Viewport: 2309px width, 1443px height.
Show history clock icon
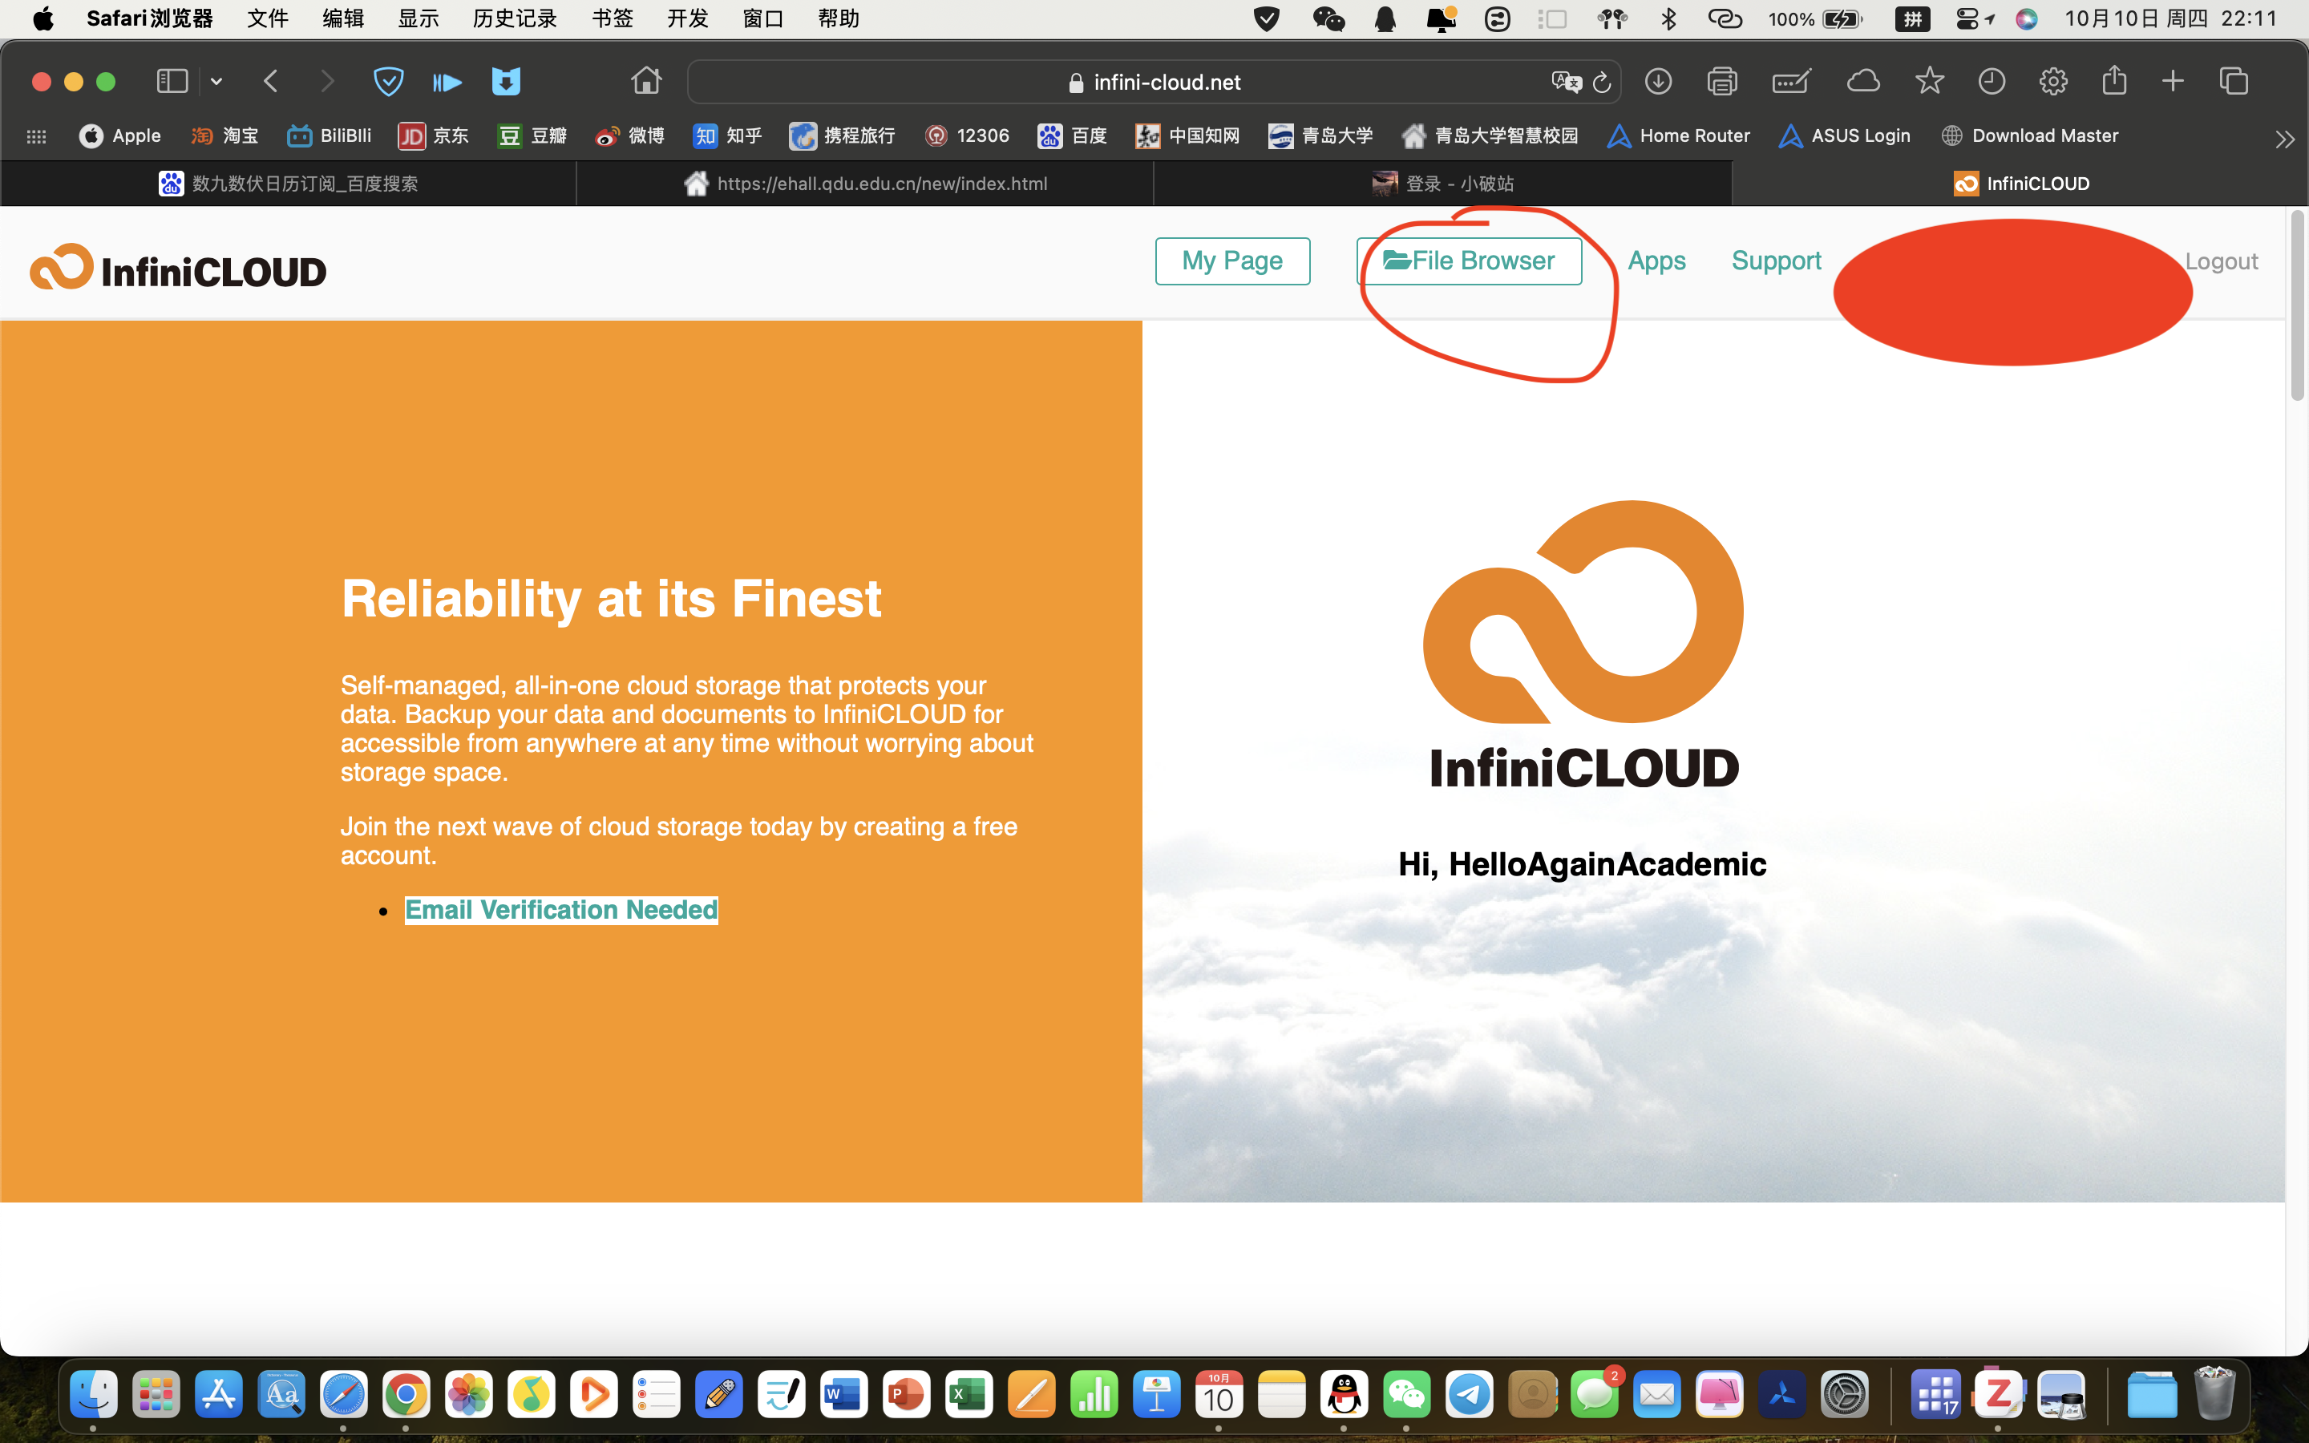[1992, 82]
